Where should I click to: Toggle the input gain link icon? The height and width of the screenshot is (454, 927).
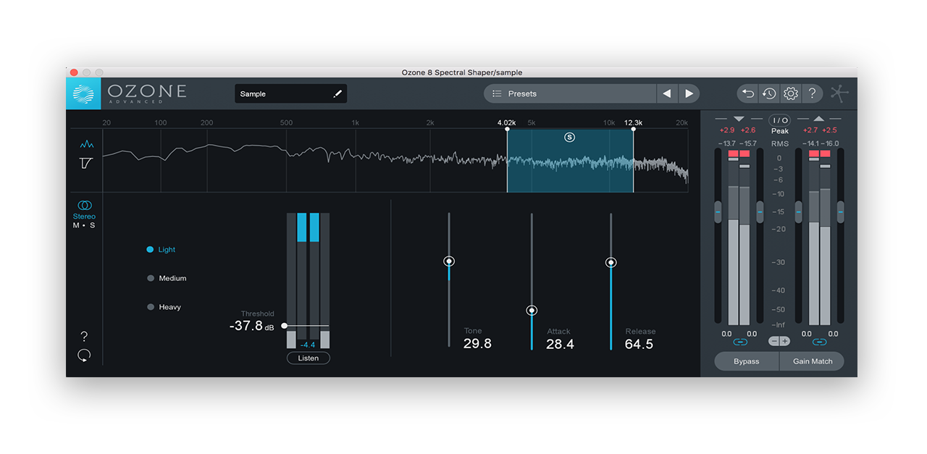[x=739, y=342]
